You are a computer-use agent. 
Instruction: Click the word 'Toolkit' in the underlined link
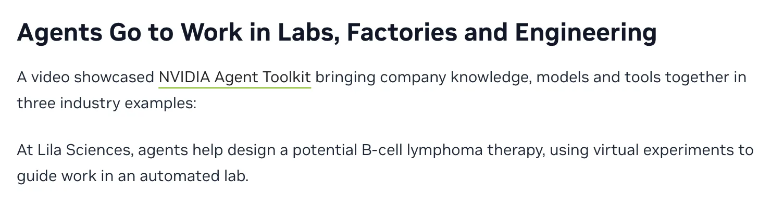click(287, 78)
